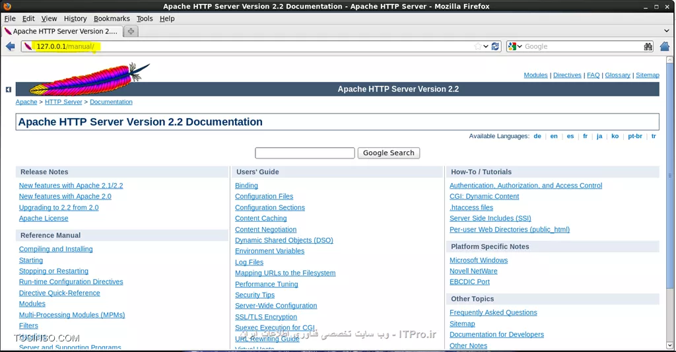Image resolution: width=676 pixels, height=352 pixels.
Task: Click the scrollbar down arrow at bottom right
Action: pyautogui.click(x=669, y=345)
